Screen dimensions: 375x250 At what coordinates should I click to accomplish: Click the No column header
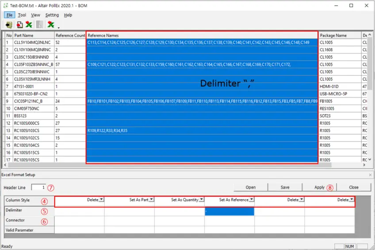pyautogui.click(x=9, y=35)
